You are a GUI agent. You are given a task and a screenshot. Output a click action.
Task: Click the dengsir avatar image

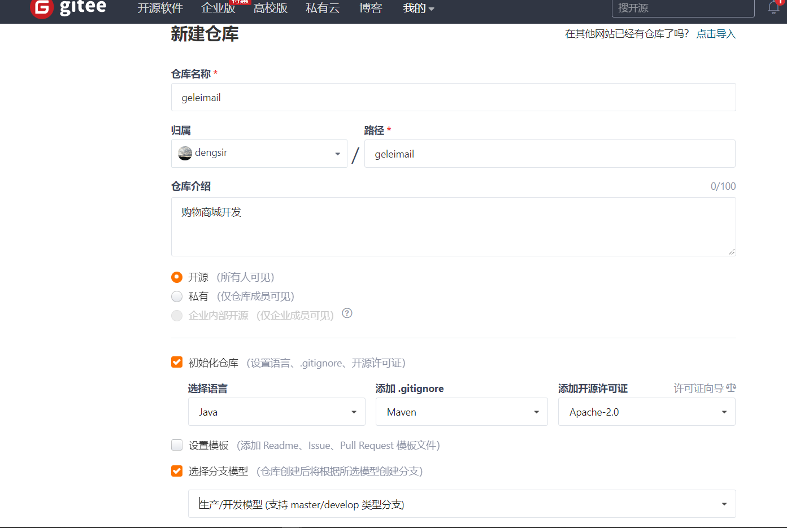[185, 153]
